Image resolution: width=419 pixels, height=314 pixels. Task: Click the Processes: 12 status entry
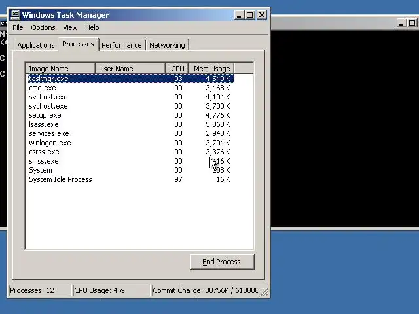pyautogui.click(x=40, y=290)
